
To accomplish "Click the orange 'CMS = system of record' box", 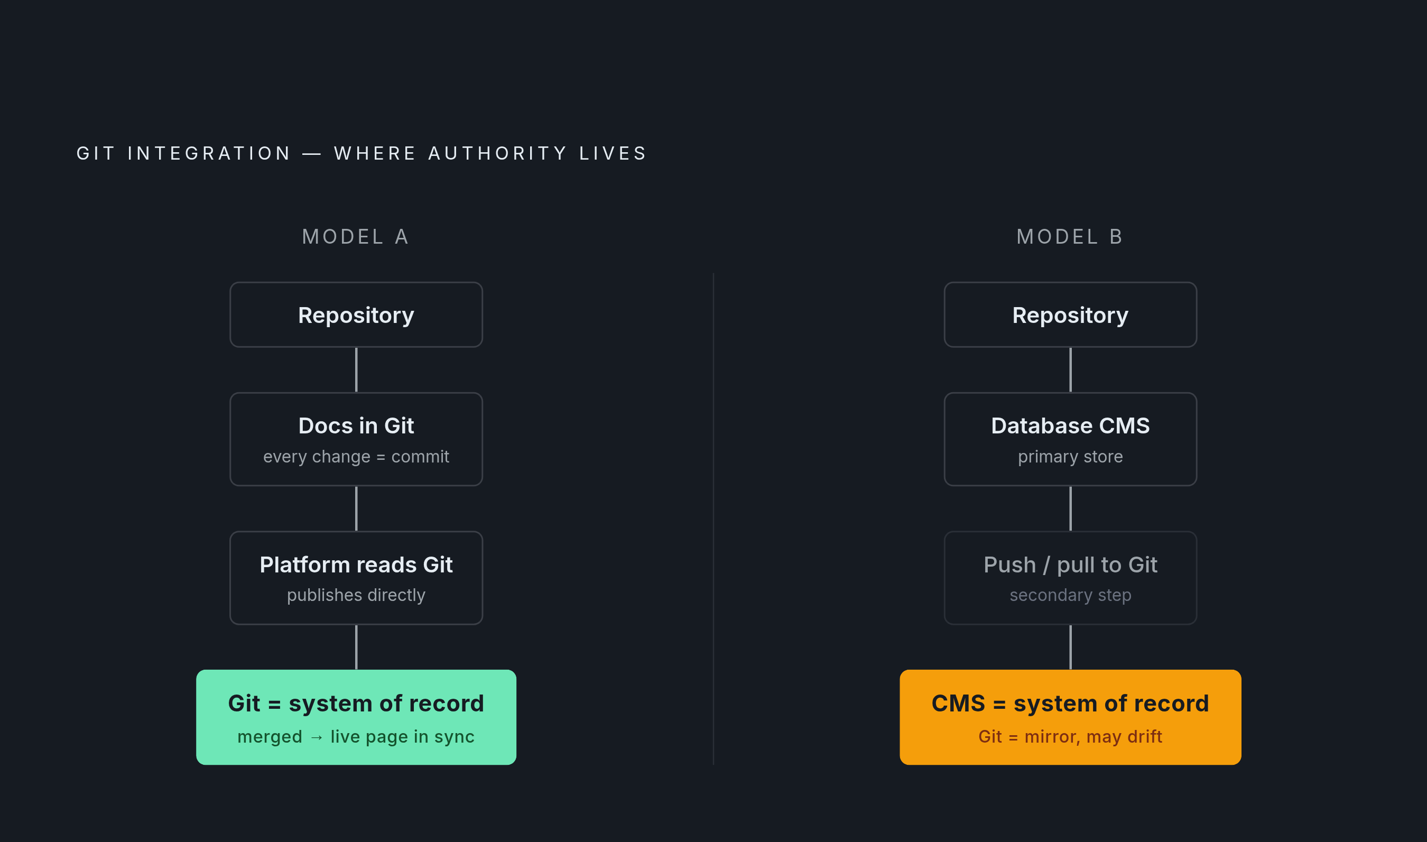I will 1070,717.
